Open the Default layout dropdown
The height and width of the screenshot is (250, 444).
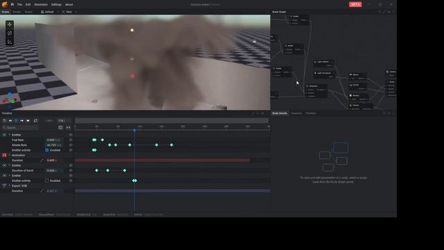click(47, 12)
